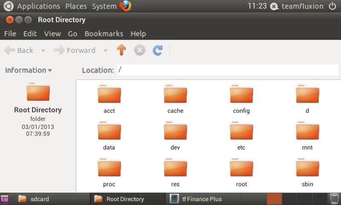Open the sbin folder
The image size is (341, 205).
click(307, 172)
